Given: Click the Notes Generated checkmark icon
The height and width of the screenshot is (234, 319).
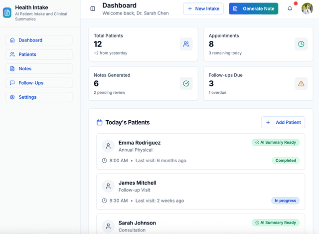Looking at the screenshot, I should (x=186, y=83).
